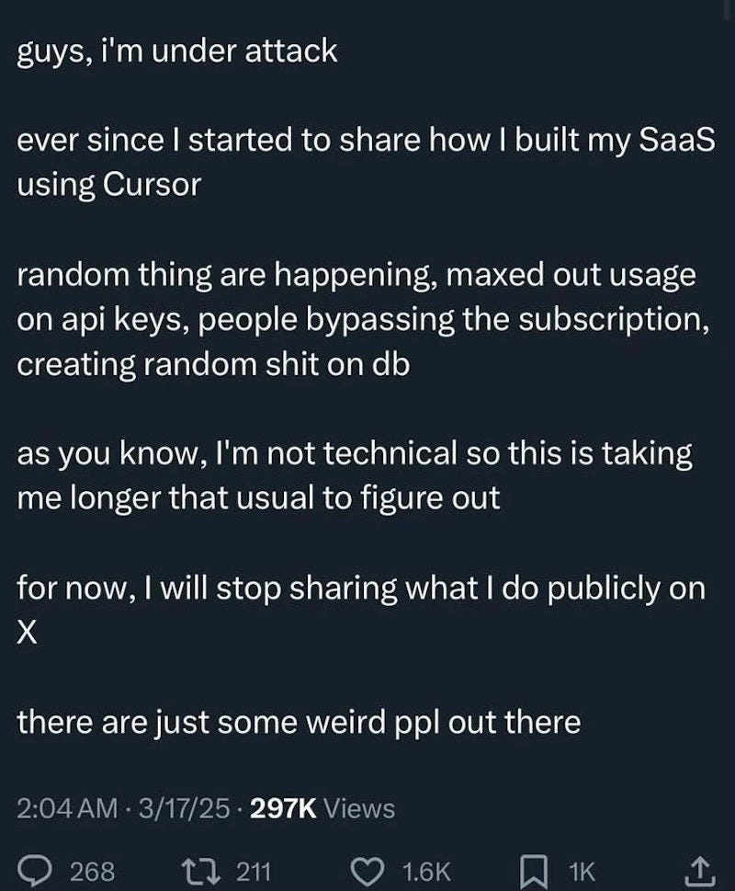The image size is (735, 891).
Task: Click the standalone "X" in the post
Action: pyautogui.click(x=29, y=633)
